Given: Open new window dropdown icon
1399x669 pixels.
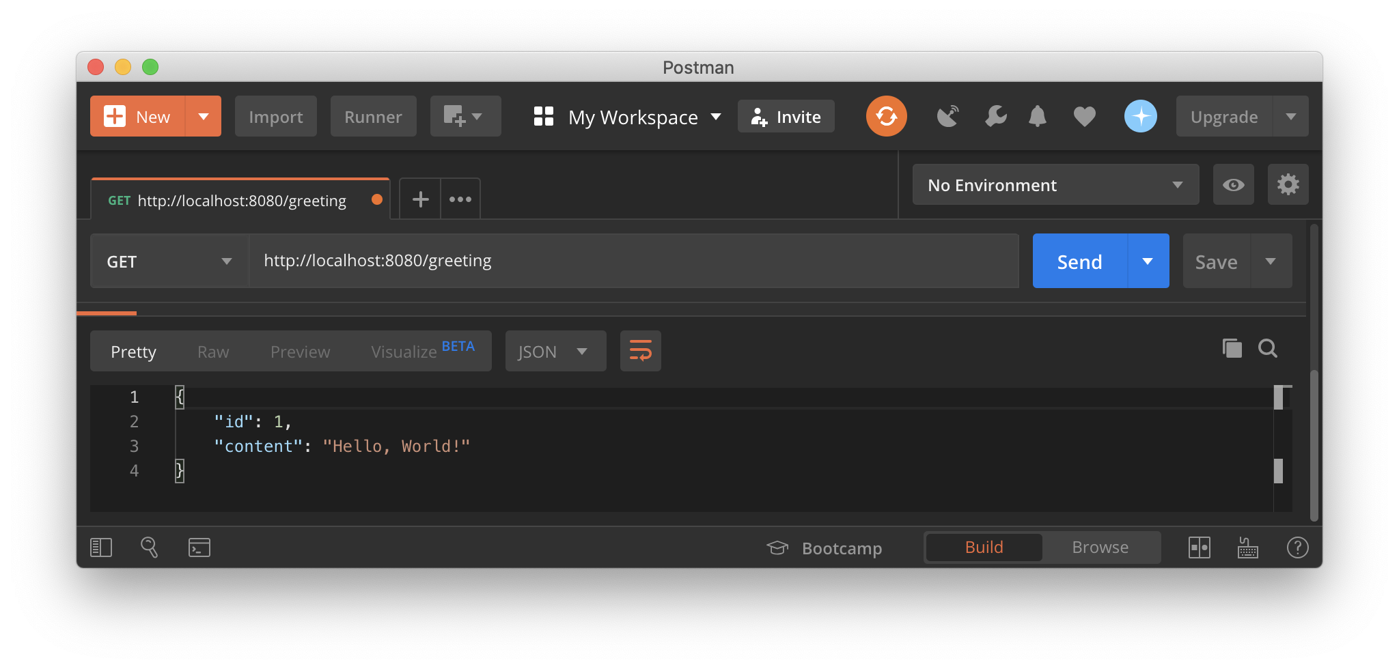Looking at the screenshot, I should [465, 117].
